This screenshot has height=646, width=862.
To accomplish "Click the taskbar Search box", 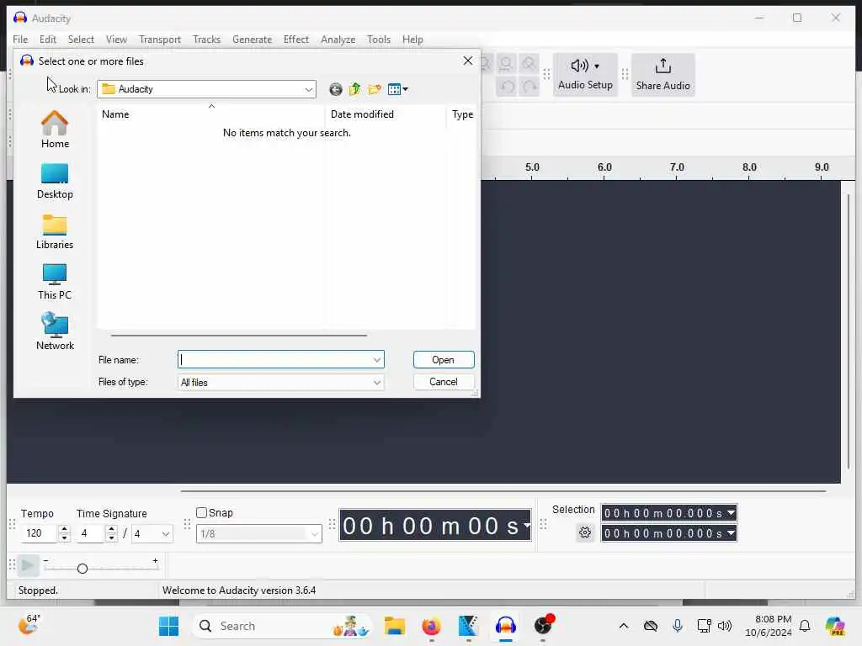I will point(281,626).
